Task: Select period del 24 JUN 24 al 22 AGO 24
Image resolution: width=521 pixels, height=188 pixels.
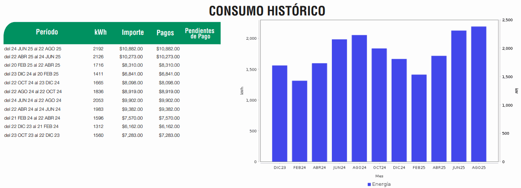Action: click(x=33, y=100)
